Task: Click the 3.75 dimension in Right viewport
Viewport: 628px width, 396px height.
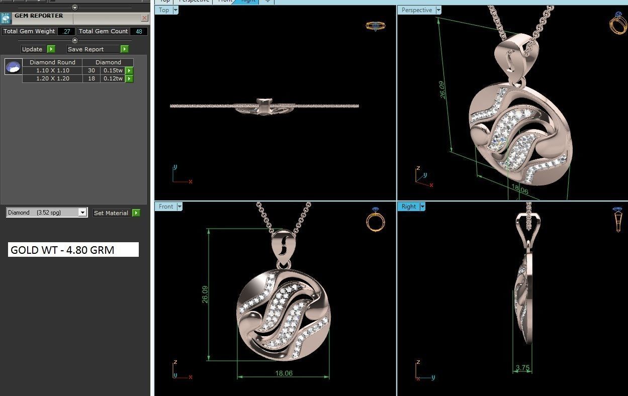Action: pos(523,368)
